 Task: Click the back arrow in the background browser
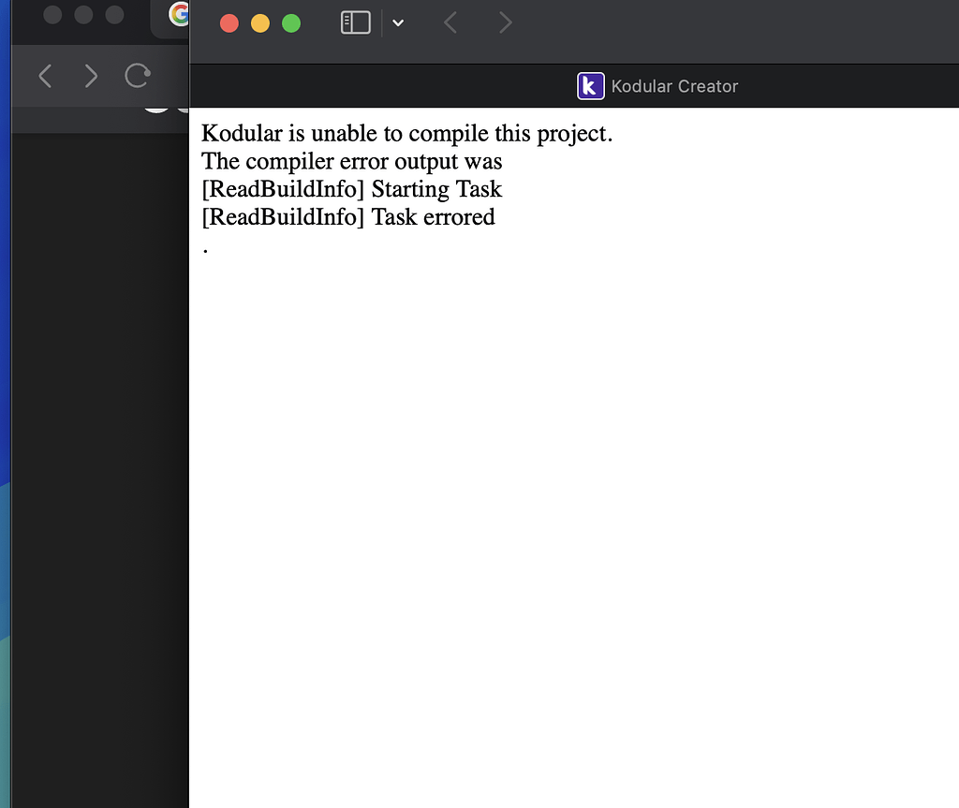click(44, 76)
